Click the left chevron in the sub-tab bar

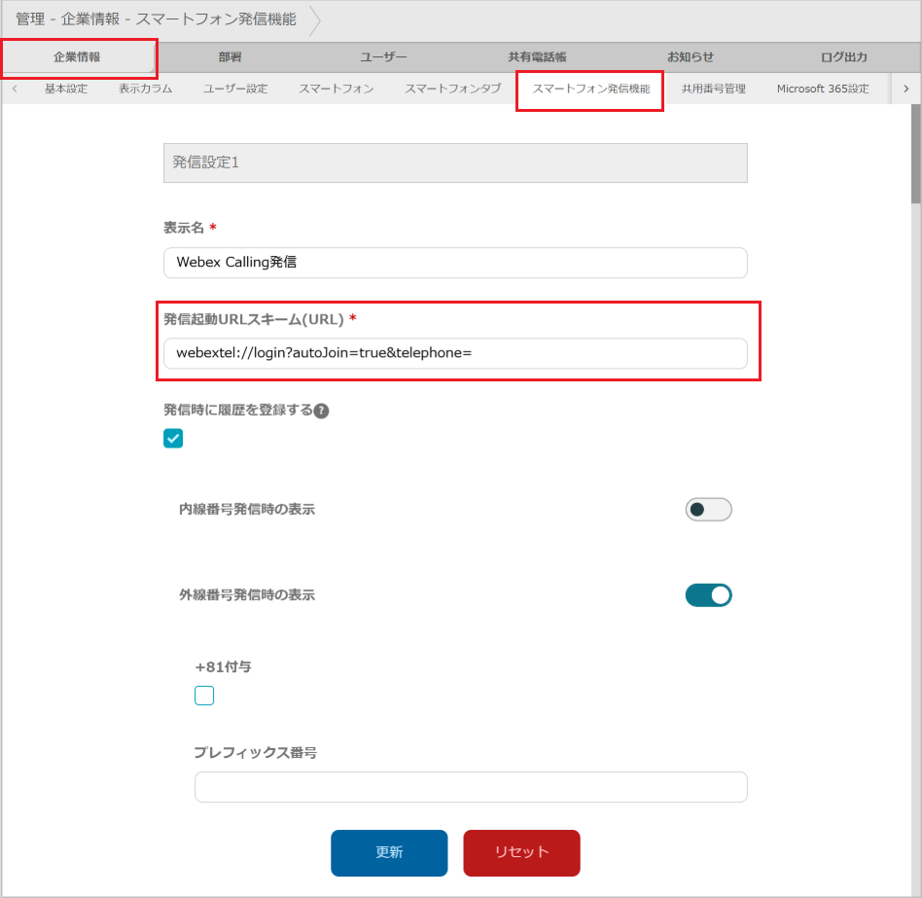(x=15, y=88)
